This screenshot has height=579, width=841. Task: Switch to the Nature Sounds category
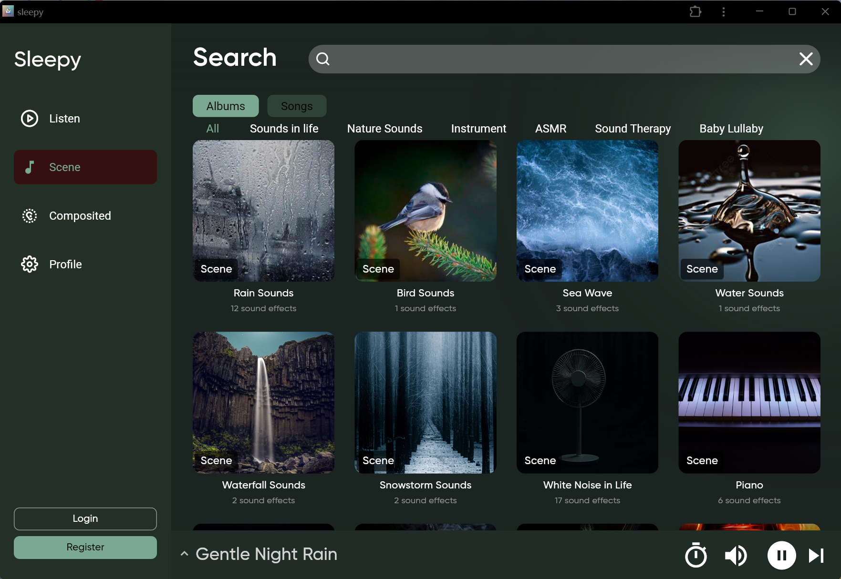tap(384, 128)
